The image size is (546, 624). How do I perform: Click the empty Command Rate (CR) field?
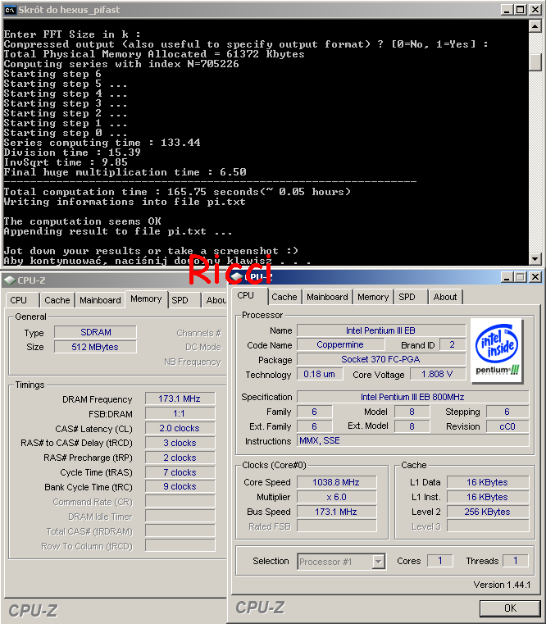point(180,502)
